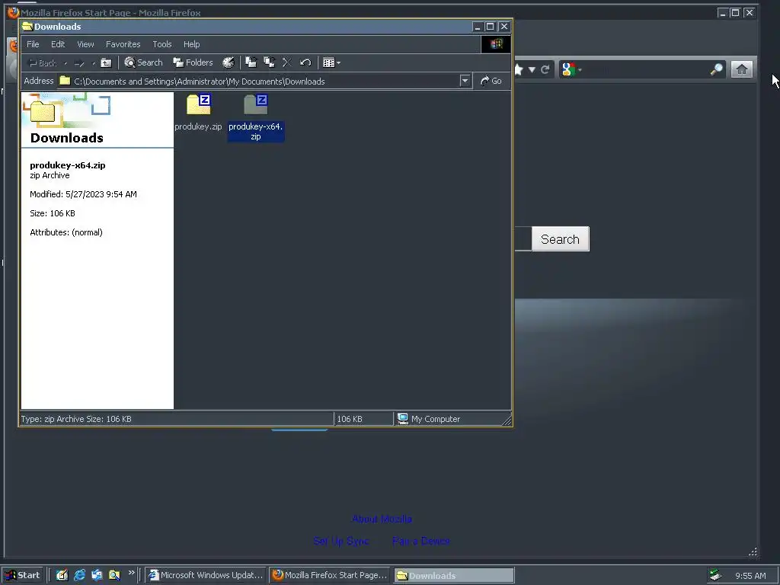Go up one folder level
The height and width of the screenshot is (585, 780).
tap(106, 62)
